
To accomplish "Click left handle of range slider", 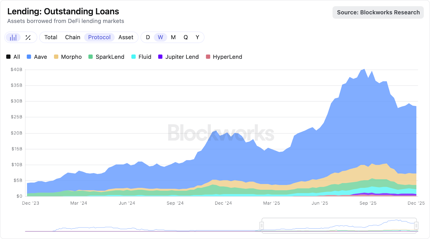I will click(x=261, y=225).
